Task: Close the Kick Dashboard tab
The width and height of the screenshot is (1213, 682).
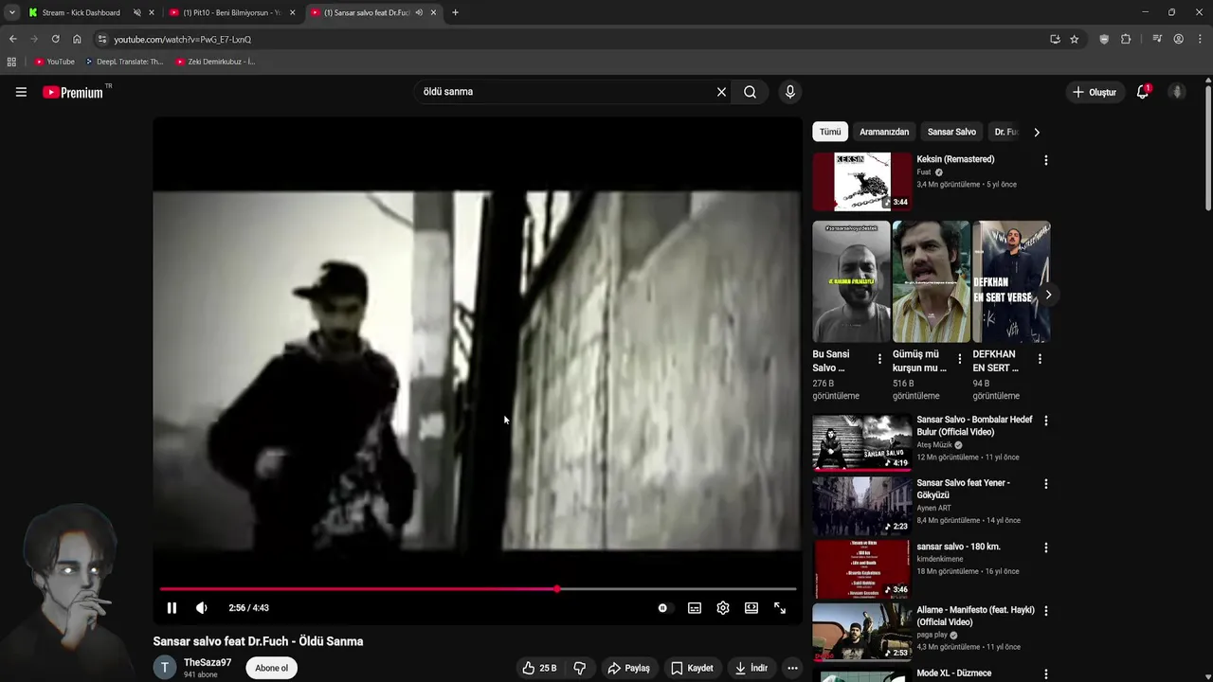Action: coord(151,12)
